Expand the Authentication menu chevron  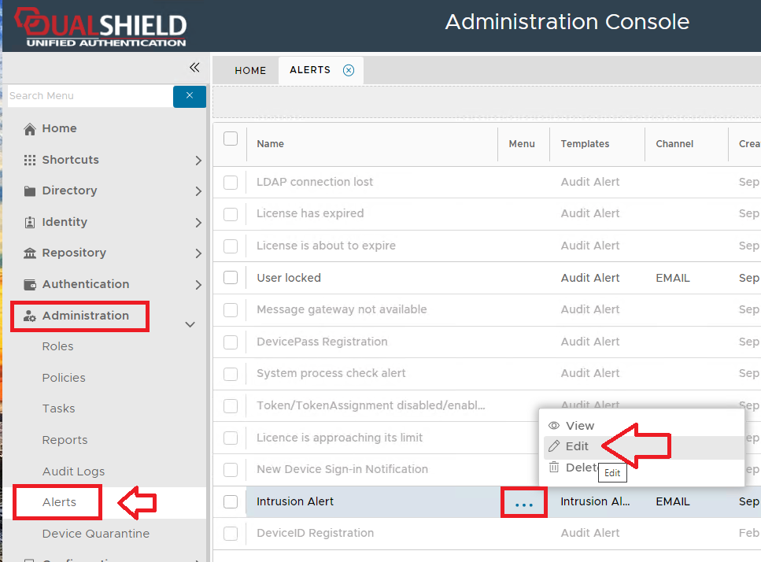coord(198,285)
